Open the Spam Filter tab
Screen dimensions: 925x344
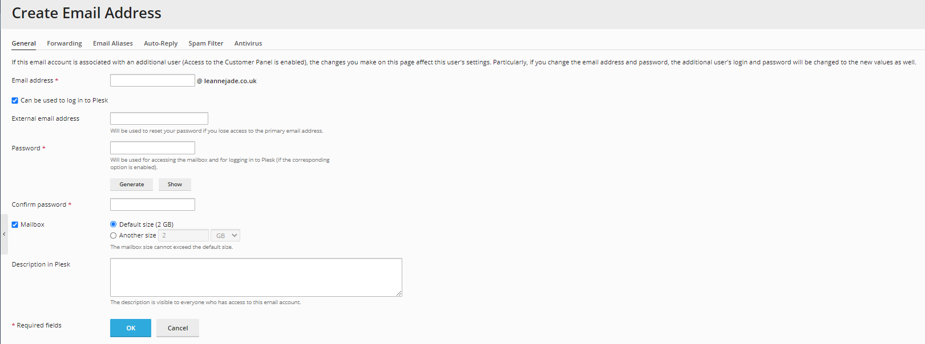pos(205,43)
